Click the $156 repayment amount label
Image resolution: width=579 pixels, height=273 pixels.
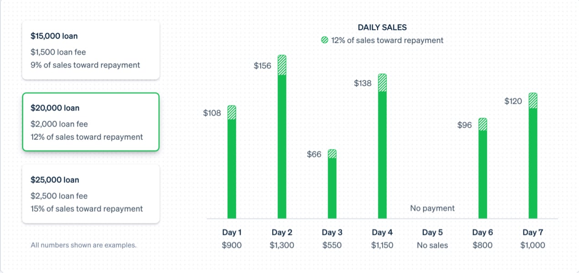pos(262,66)
